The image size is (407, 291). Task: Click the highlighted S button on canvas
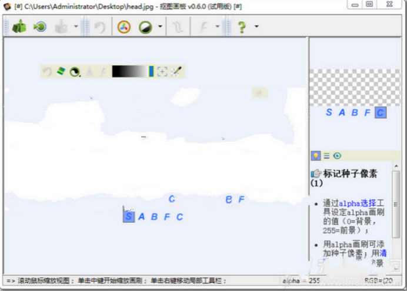tap(129, 216)
